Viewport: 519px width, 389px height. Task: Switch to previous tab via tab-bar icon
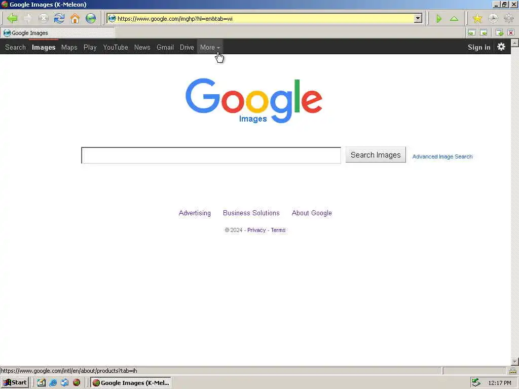[x=471, y=32]
